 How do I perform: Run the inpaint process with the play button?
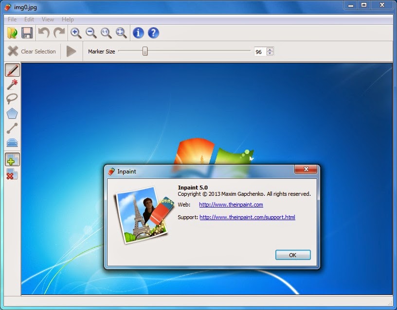click(71, 52)
